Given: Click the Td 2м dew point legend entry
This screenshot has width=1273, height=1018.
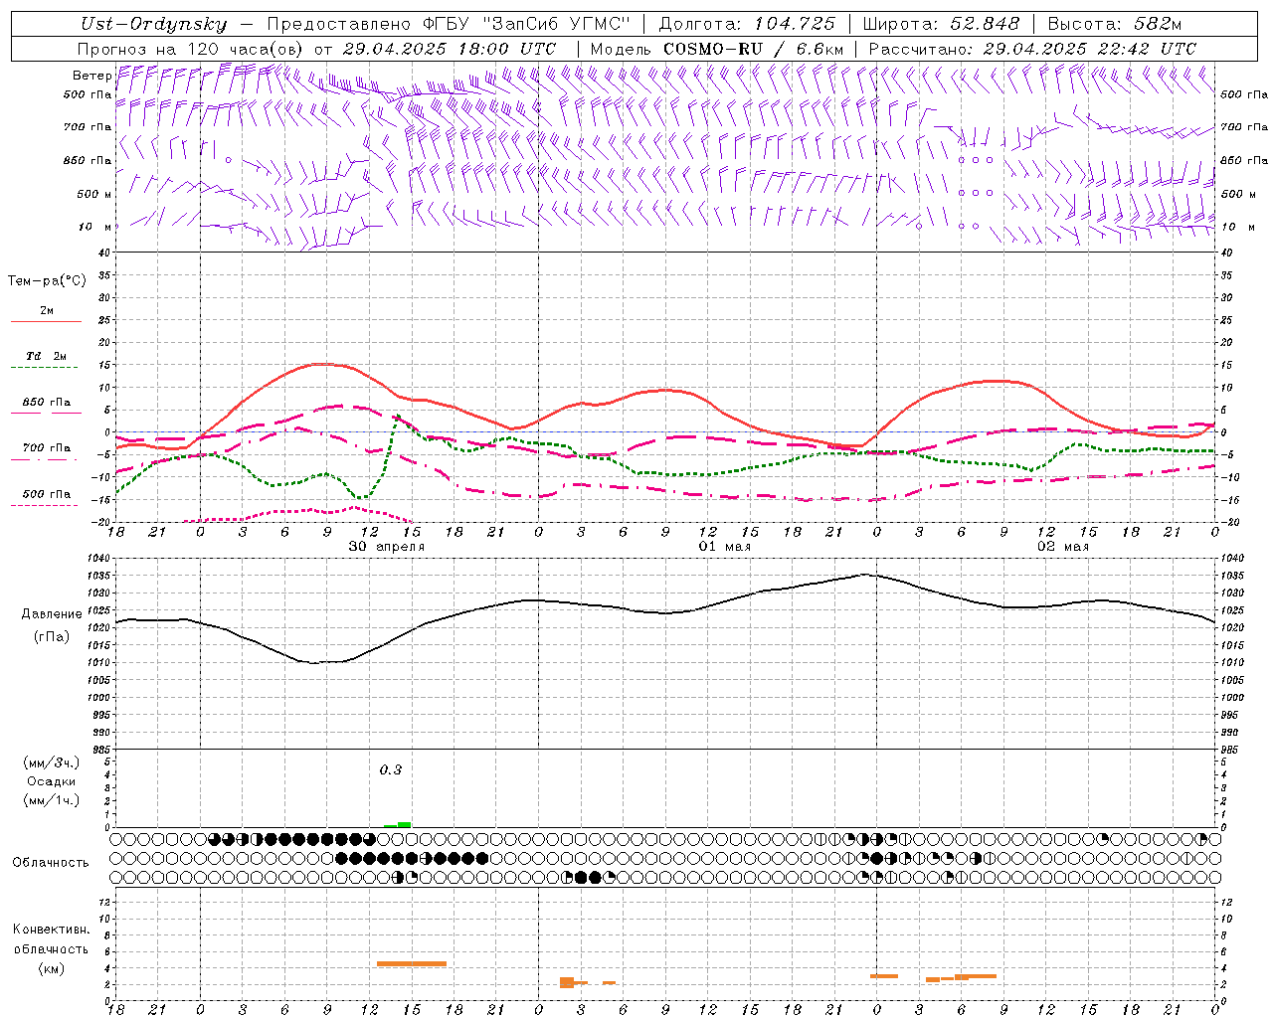Looking at the screenshot, I should coord(46,356).
